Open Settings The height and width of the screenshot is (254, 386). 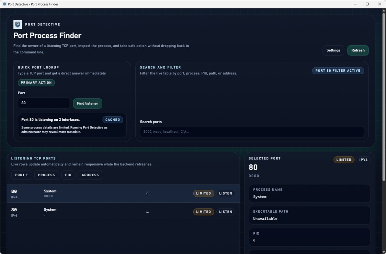click(333, 50)
